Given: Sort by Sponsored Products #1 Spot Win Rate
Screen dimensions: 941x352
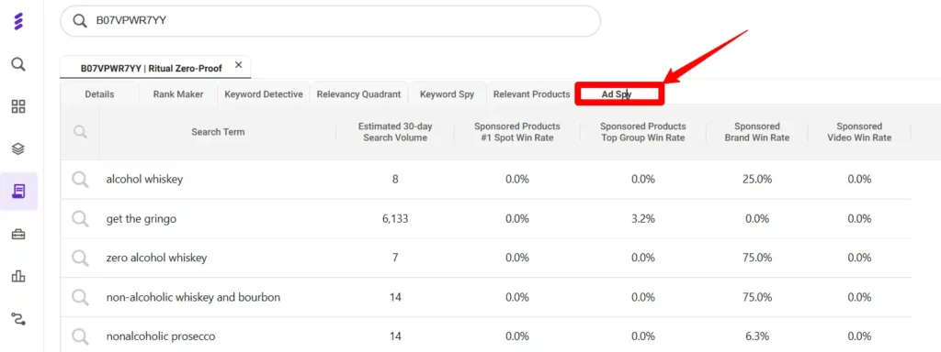Looking at the screenshot, I should point(517,132).
